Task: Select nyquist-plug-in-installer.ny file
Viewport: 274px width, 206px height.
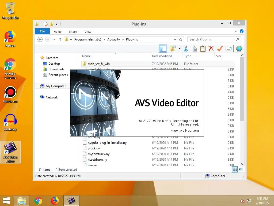Action: pyautogui.click(x=158, y=143)
